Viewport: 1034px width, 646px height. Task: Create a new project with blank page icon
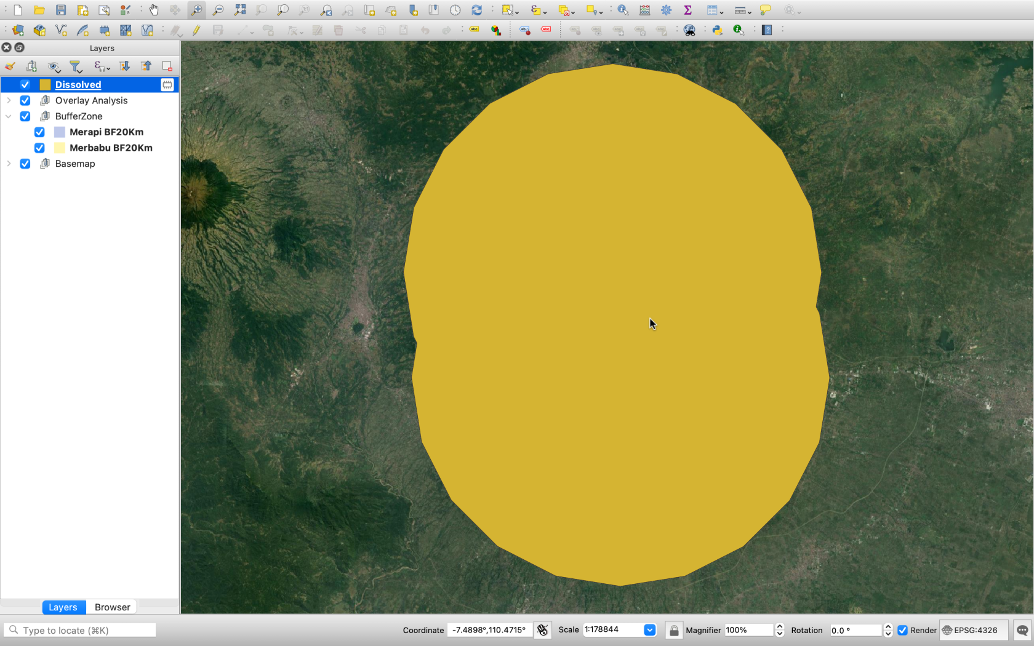(x=18, y=10)
